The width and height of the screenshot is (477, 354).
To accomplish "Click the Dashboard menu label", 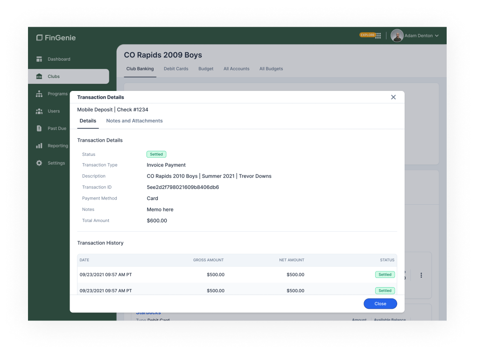I will point(59,59).
